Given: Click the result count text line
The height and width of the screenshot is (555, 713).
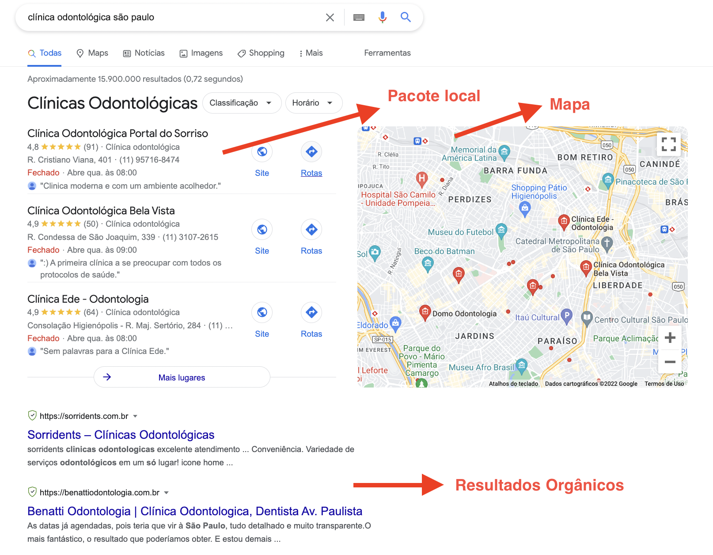Looking at the screenshot, I should [x=135, y=79].
